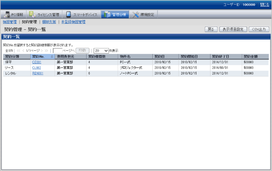Select the スマートデバイス phone icon
Screen dimensions: 272x171
pos(68,14)
